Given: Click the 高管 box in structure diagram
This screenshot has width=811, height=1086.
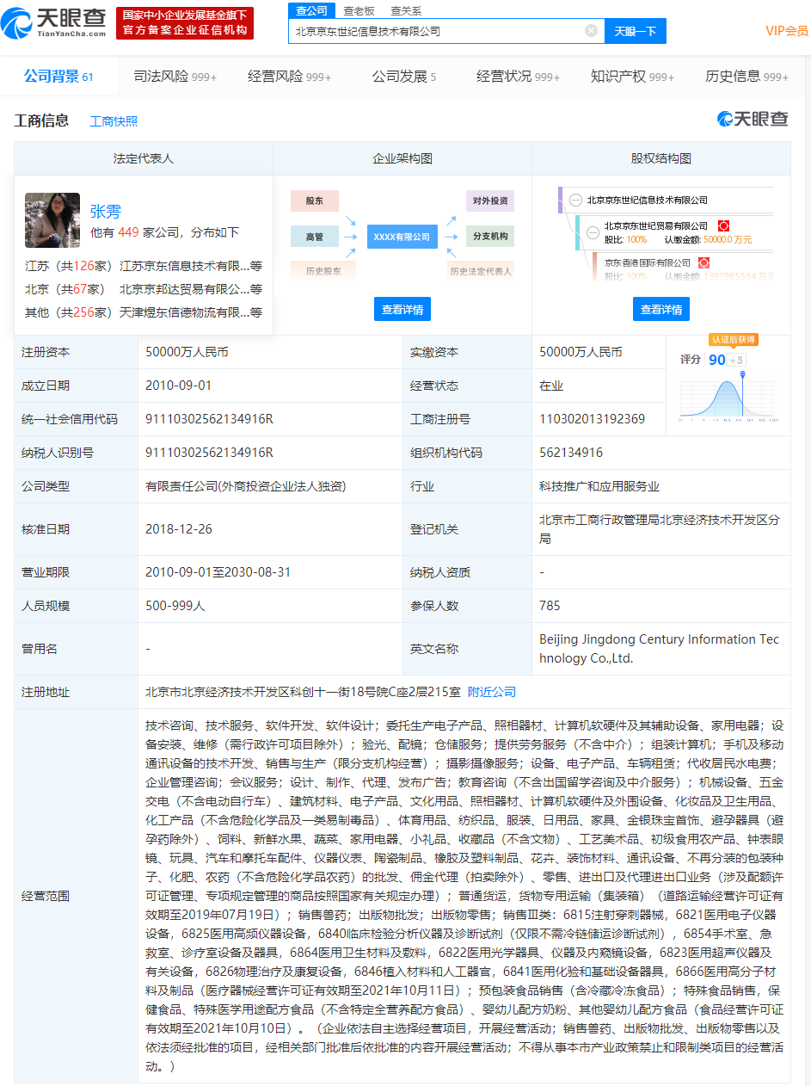Looking at the screenshot, I should [x=315, y=237].
